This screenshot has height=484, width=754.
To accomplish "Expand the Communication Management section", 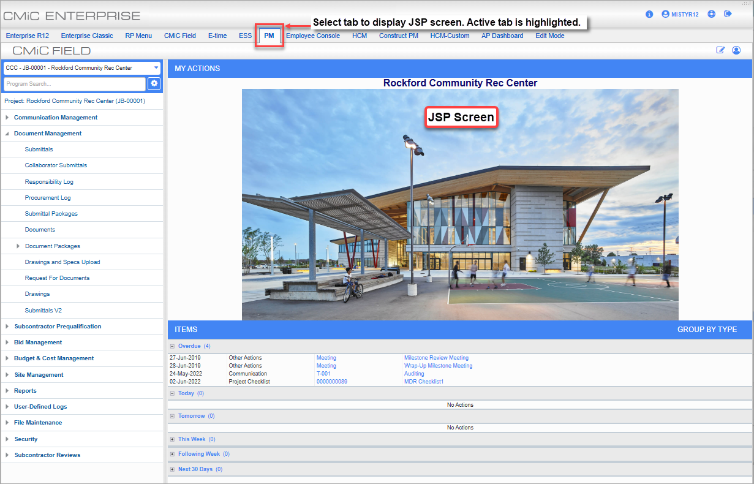I will (7, 117).
